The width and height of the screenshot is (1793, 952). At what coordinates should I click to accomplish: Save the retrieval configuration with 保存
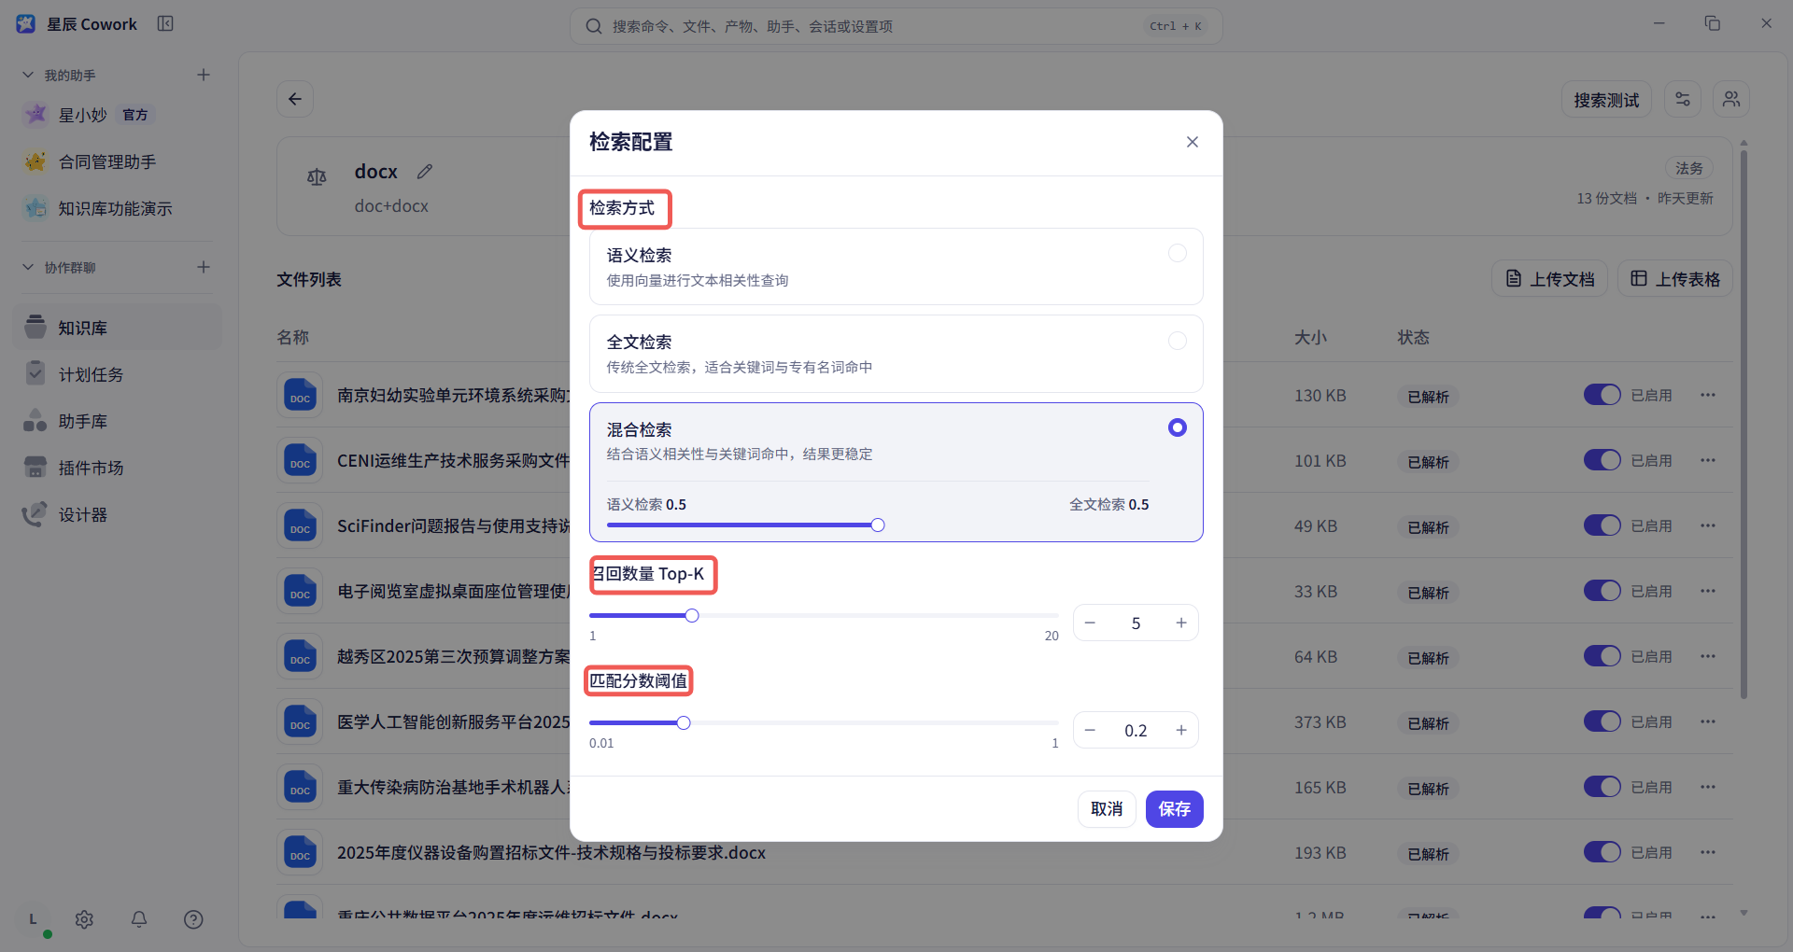(1174, 809)
